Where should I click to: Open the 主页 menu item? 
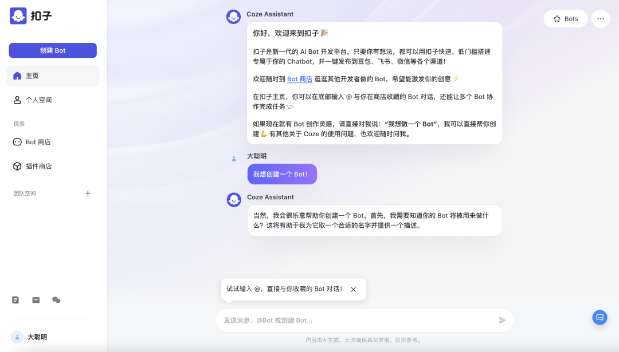[53, 76]
